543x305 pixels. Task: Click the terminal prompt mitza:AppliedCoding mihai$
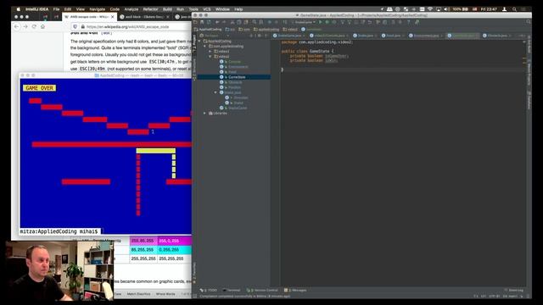[59, 231]
